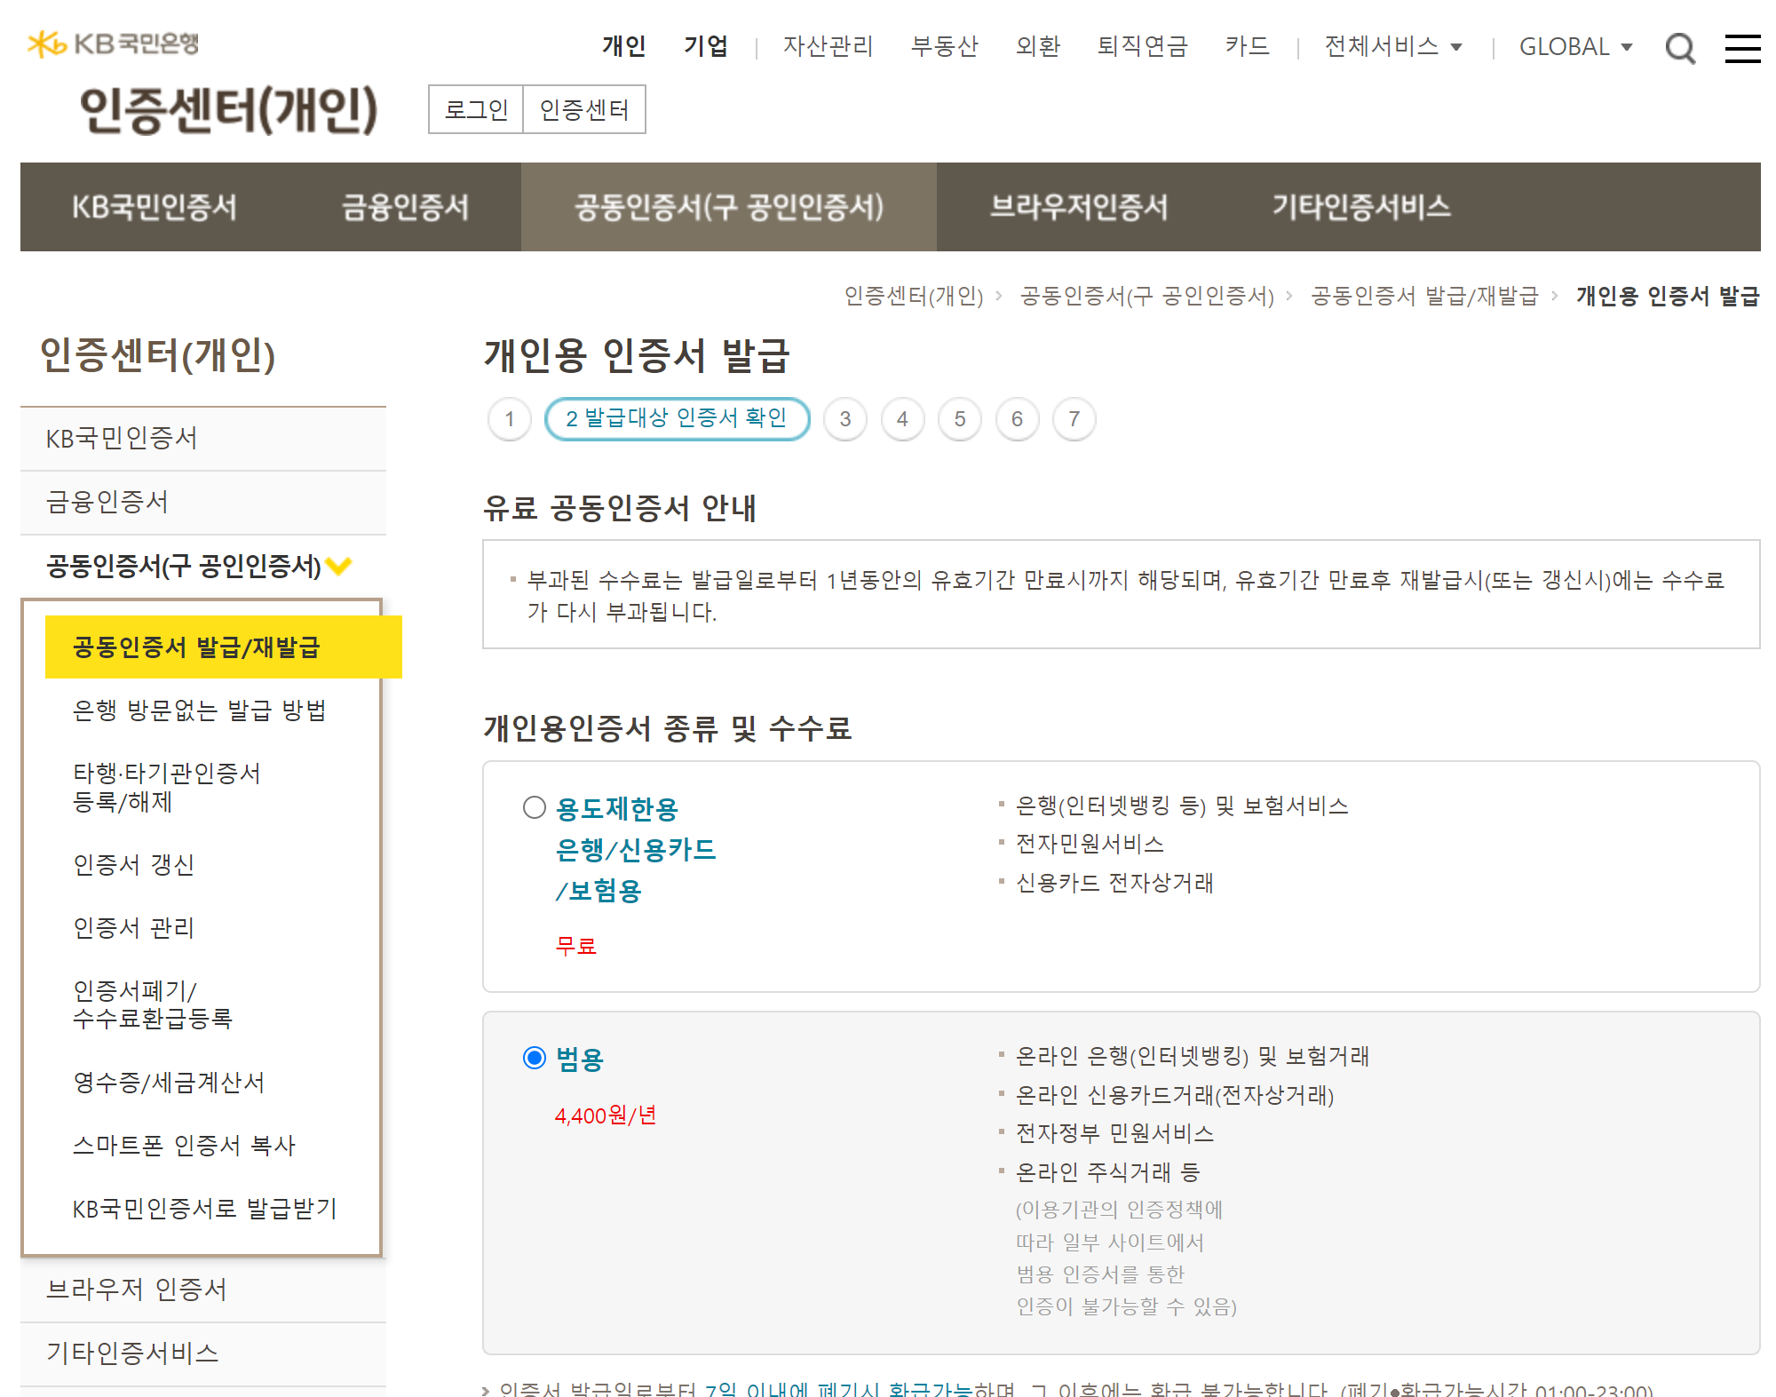Open 퇴직연금 in the top menu

[x=1142, y=46]
